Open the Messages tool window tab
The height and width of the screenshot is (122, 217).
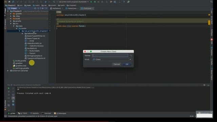pos(60,113)
